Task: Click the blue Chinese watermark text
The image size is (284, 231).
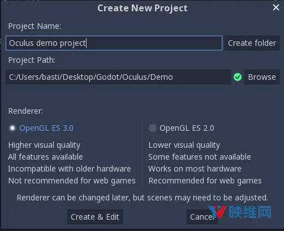Action: pos(250,212)
